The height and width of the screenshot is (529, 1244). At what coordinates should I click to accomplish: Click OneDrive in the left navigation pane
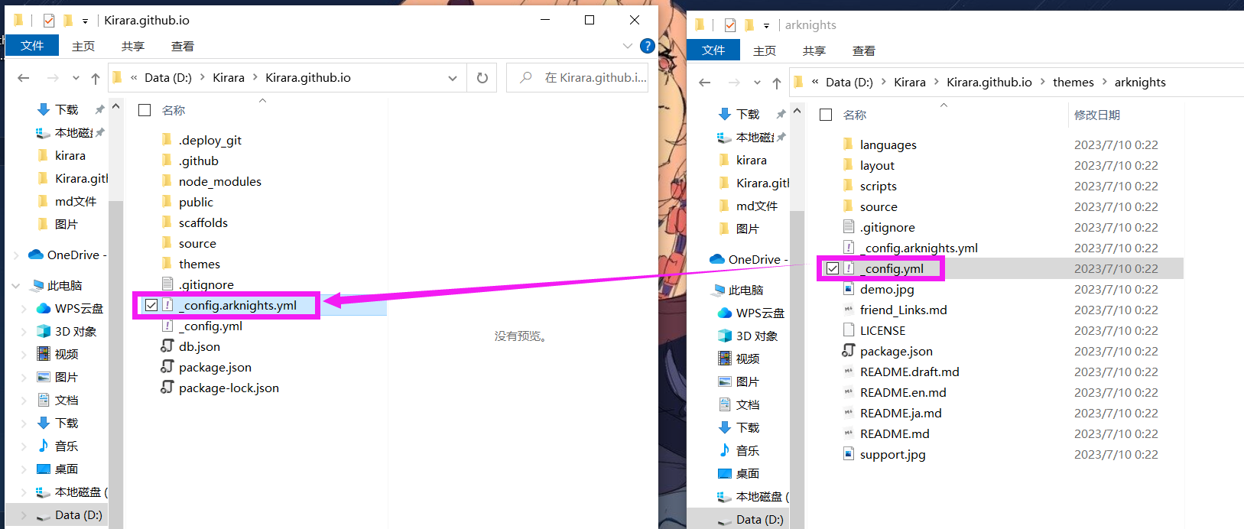[73, 255]
